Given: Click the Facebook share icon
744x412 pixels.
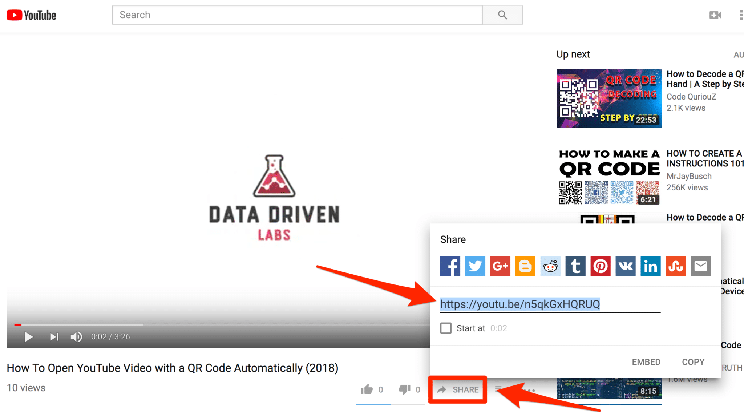Looking at the screenshot, I should [x=450, y=266].
